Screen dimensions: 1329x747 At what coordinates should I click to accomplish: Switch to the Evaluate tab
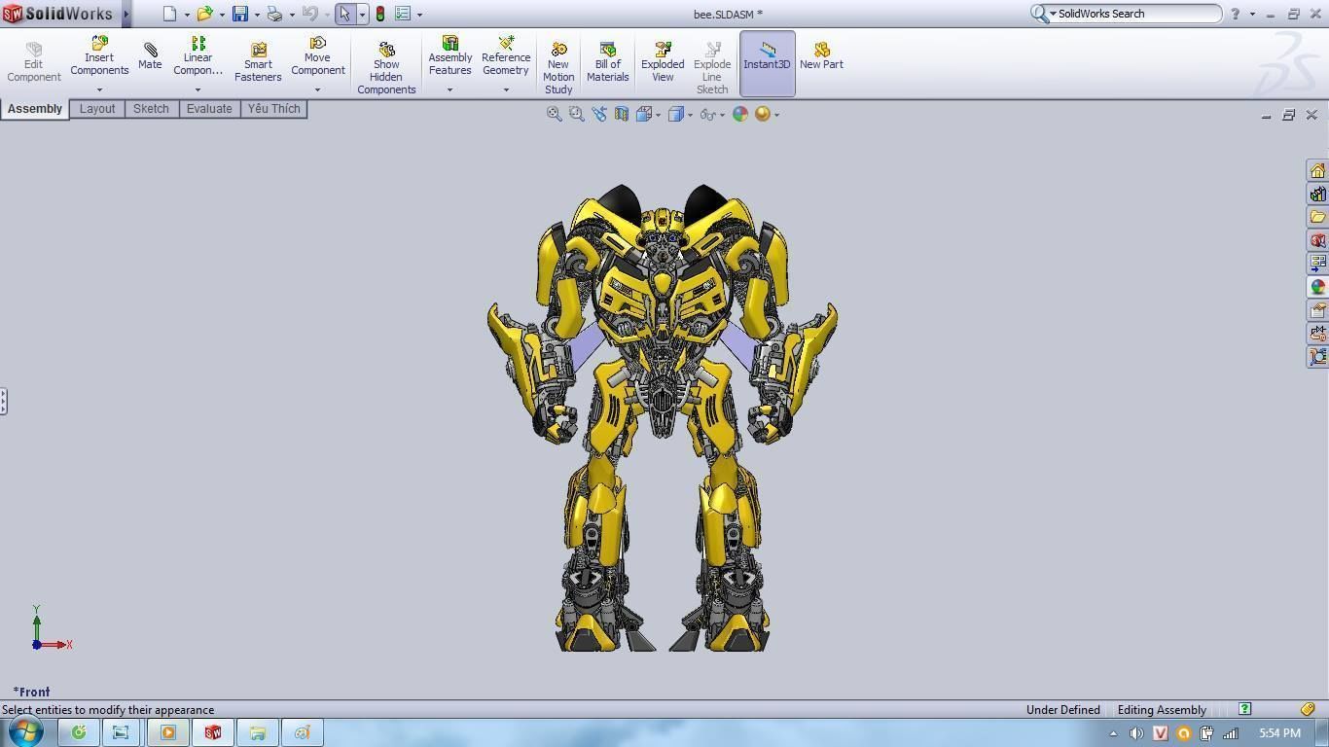point(209,109)
